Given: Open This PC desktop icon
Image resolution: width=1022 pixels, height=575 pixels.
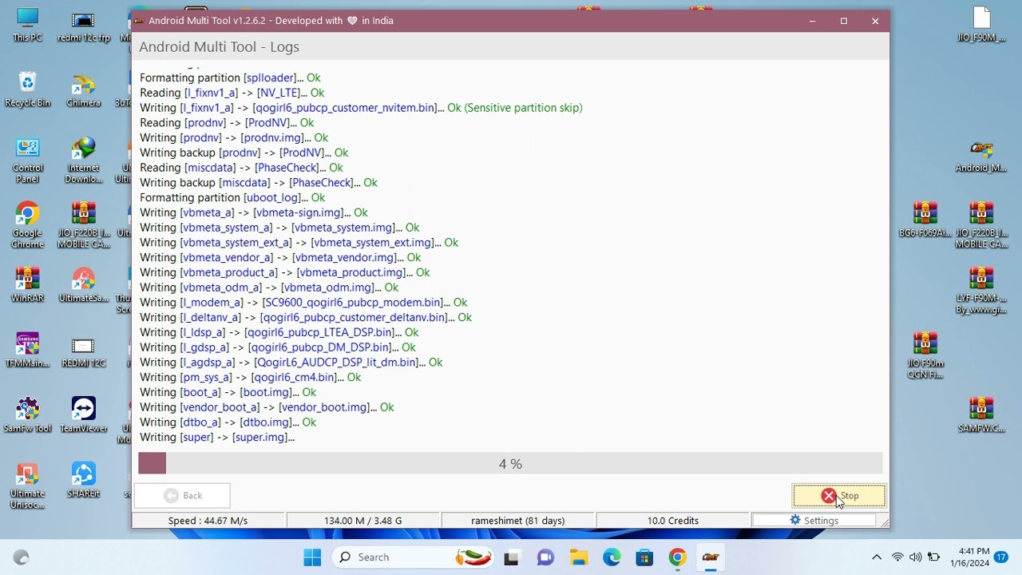Looking at the screenshot, I should pos(28,26).
